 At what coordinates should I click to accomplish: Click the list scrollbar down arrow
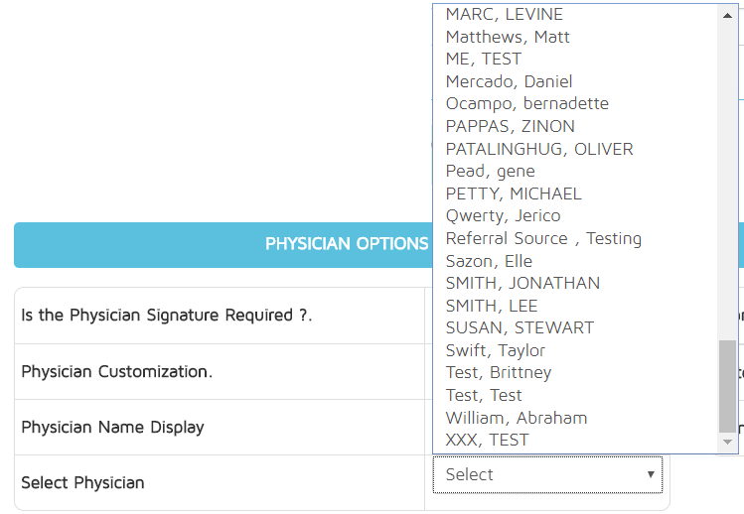[728, 443]
